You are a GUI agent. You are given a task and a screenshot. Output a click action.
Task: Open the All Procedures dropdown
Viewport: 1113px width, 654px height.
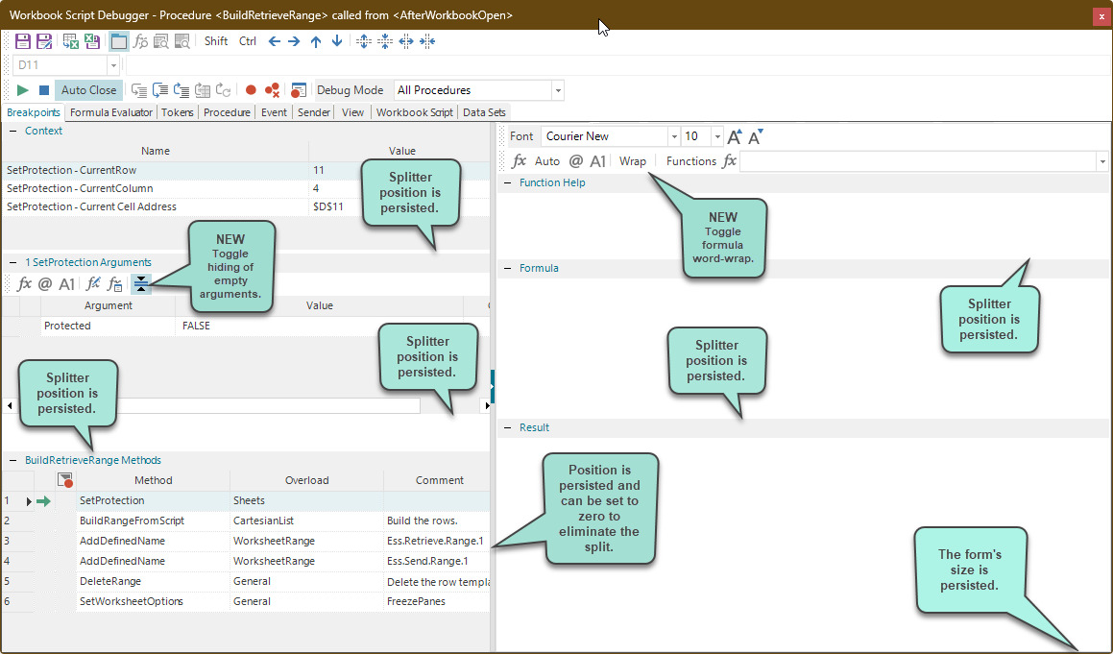(558, 90)
